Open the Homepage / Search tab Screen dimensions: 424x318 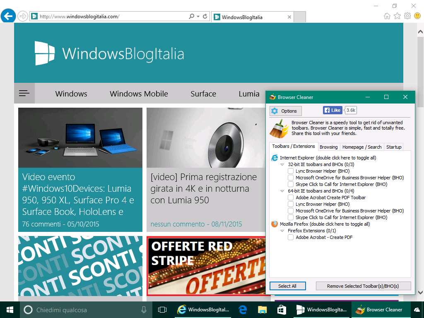click(362, 147)
